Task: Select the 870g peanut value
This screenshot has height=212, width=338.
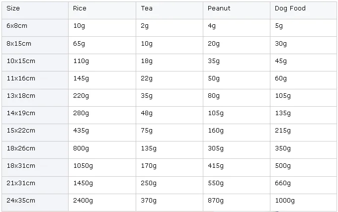Action: [216, 201]
